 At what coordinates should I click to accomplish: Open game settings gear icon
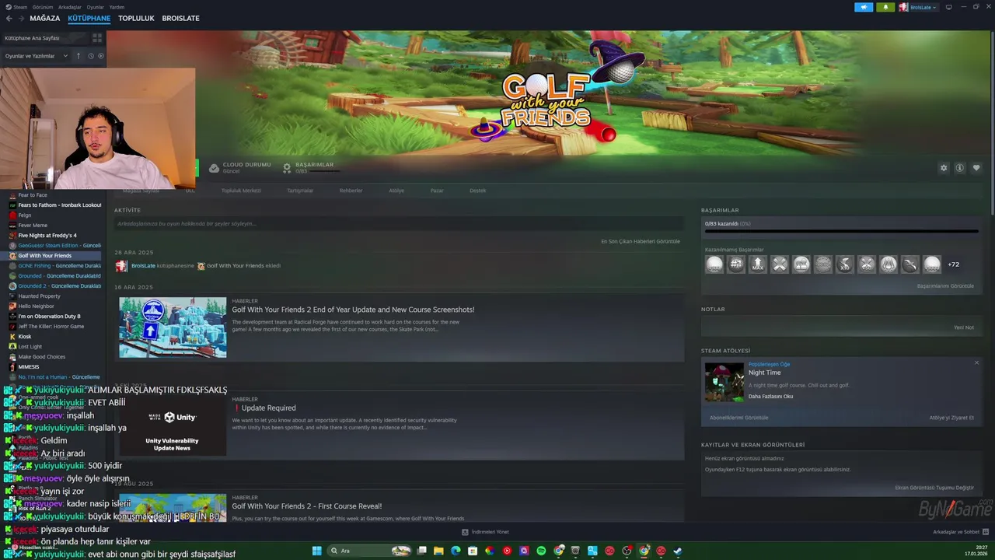pos(944,168)
